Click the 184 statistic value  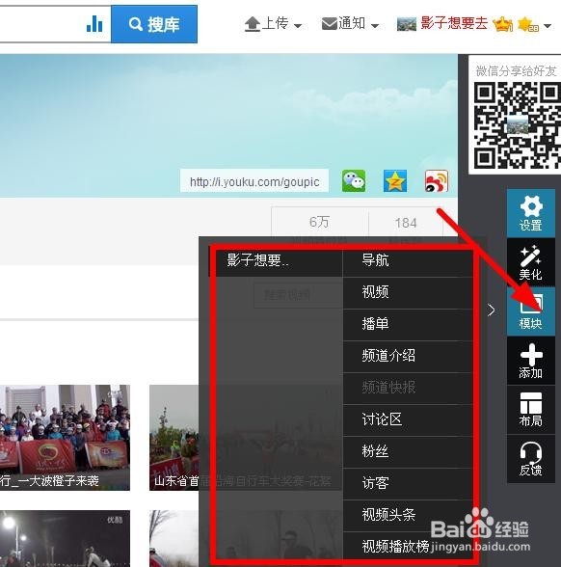pyautogui.click(x=406, y=223)
